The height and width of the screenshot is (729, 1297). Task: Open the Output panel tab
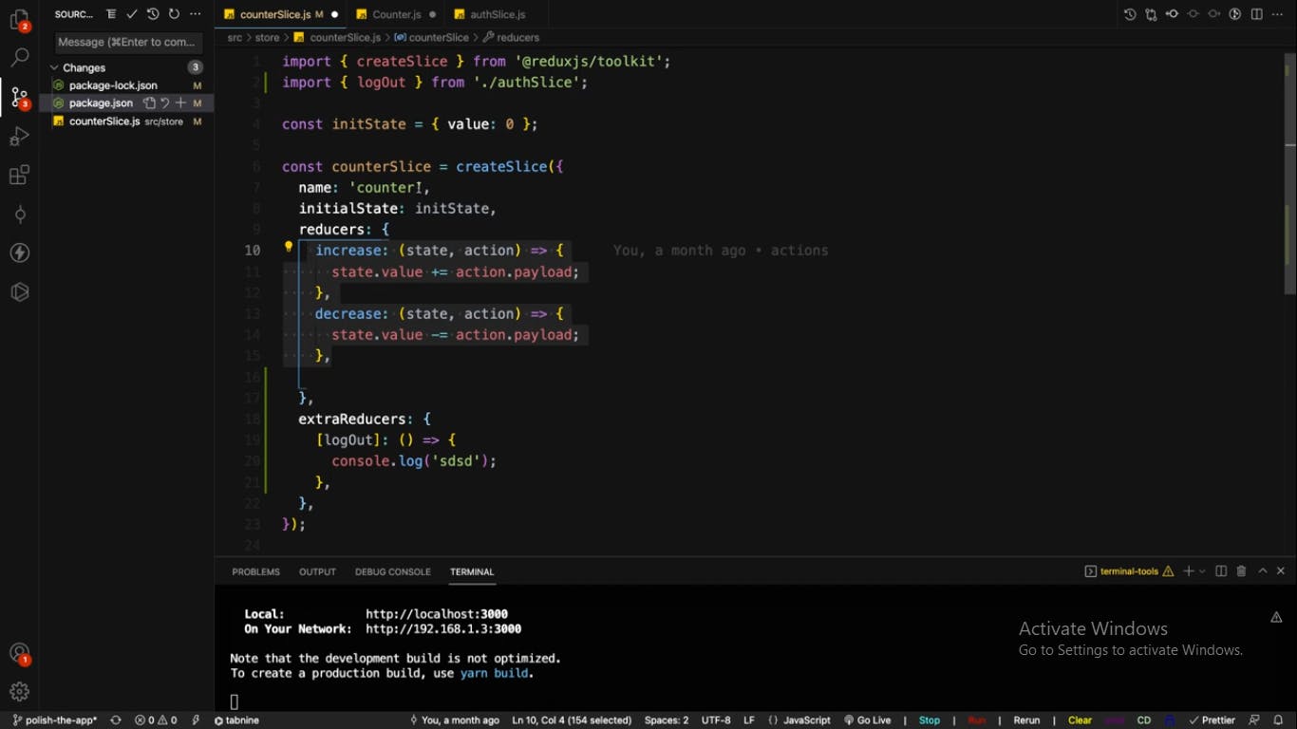[x=318, y=571]
